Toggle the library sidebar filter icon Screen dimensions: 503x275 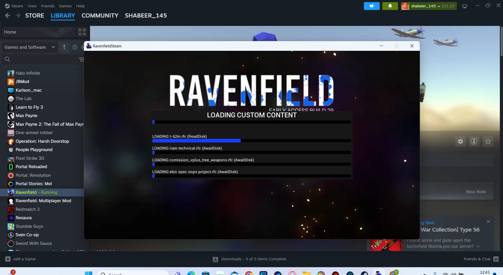(81, 59)
